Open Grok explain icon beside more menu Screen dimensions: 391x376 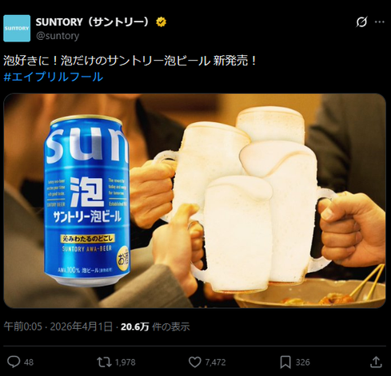(x=361, y=22)
